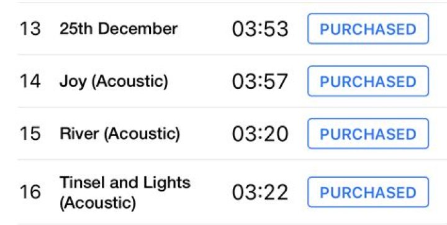Click PURCHASED button for River (Acoustic)
Screen dimensions: 447x225
click(368, 134)
